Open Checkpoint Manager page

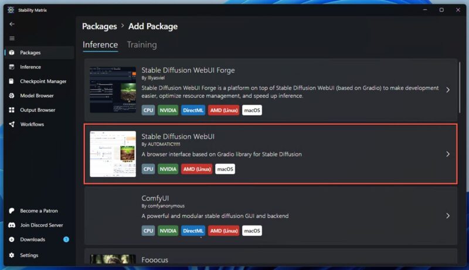click(39, 81)
